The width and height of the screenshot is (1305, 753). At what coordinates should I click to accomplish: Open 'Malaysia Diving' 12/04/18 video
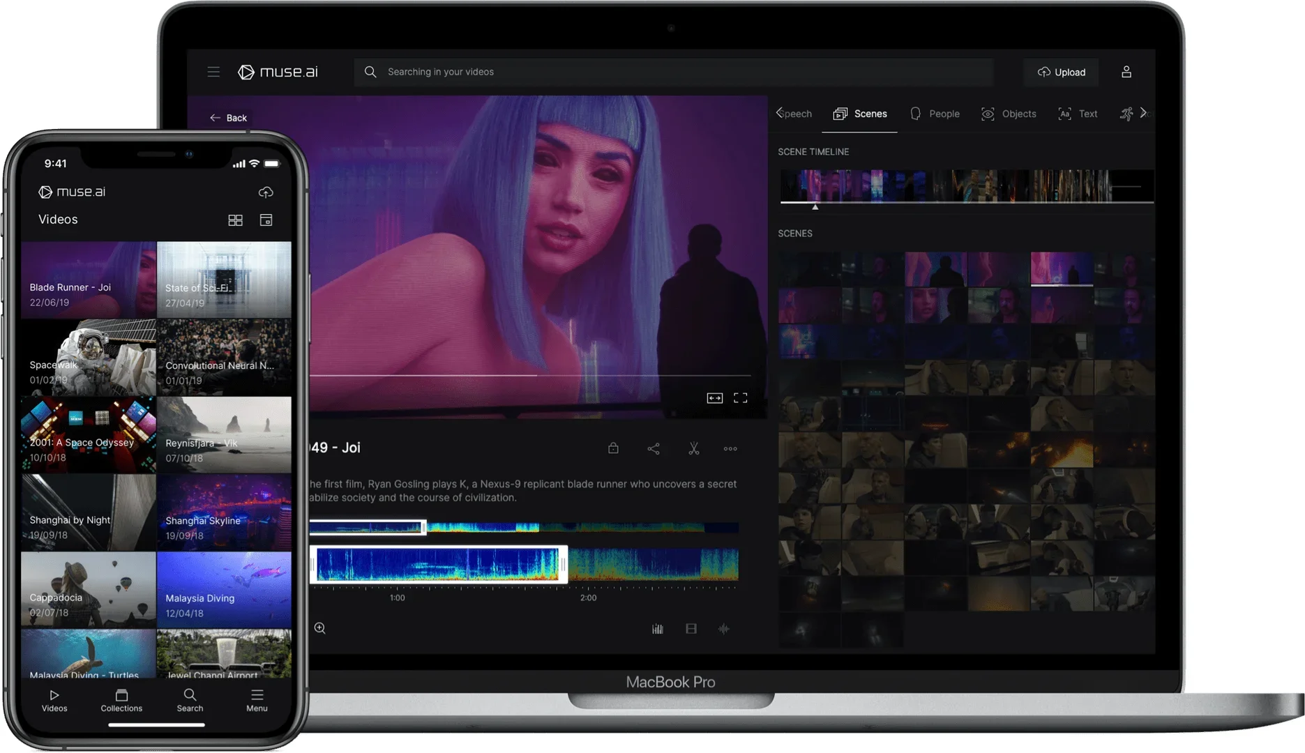point(224,590)
